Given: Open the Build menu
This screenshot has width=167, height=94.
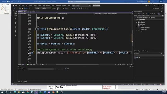Looking at the screenshot, I should [x=35, y=5].
